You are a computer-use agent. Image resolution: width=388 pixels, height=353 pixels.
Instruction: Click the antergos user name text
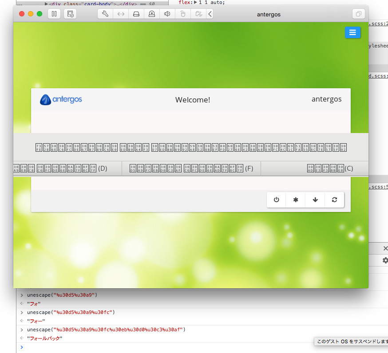(x=327, y=99)
